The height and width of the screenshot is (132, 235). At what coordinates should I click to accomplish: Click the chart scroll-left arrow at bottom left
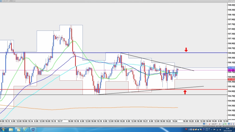point(1,124)
